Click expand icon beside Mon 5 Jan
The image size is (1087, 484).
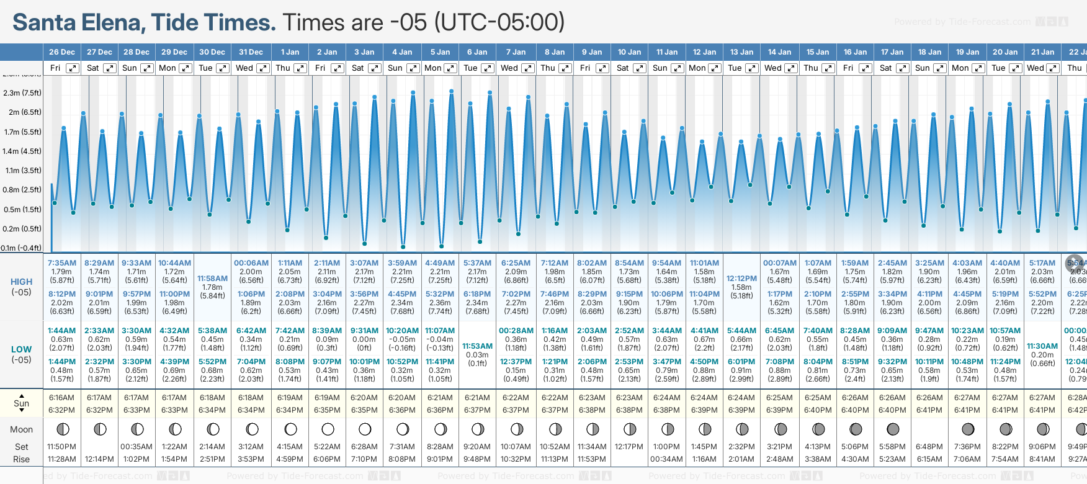[x=450, y=68]
